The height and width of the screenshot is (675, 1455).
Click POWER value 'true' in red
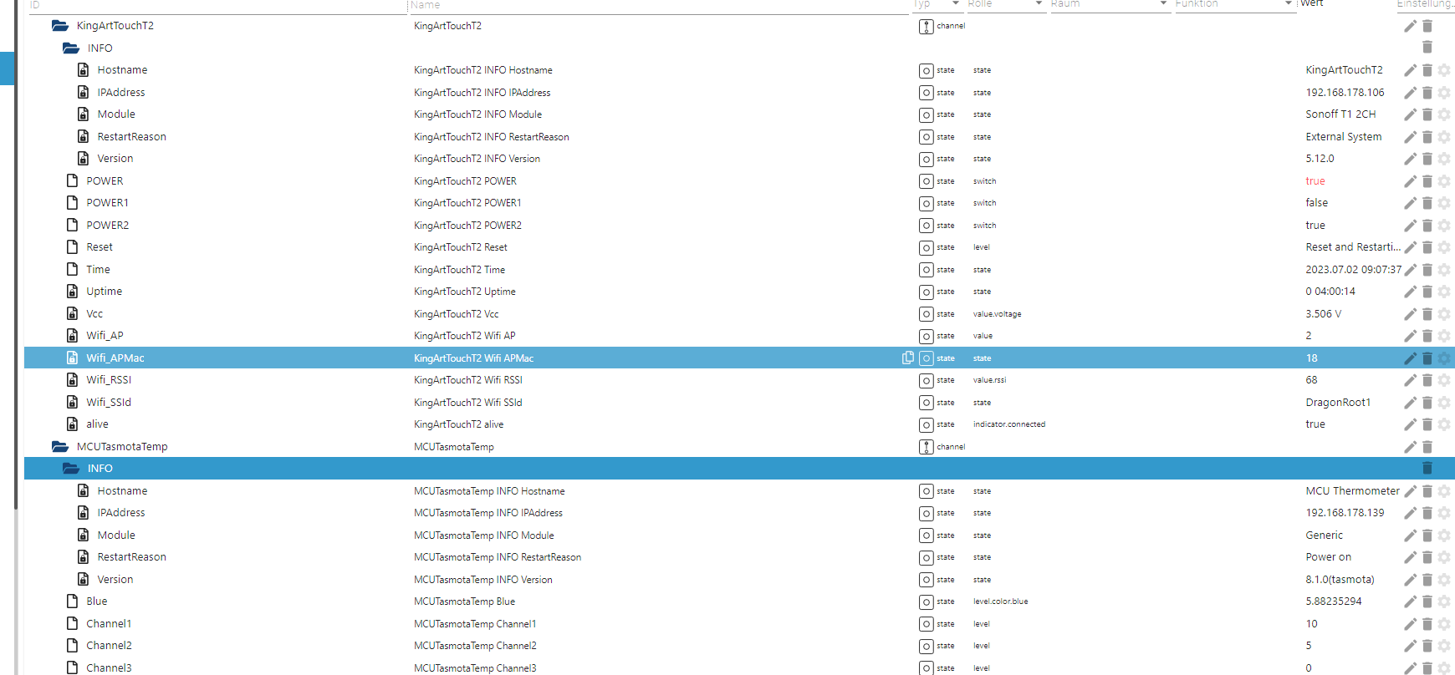[1315, 181]
